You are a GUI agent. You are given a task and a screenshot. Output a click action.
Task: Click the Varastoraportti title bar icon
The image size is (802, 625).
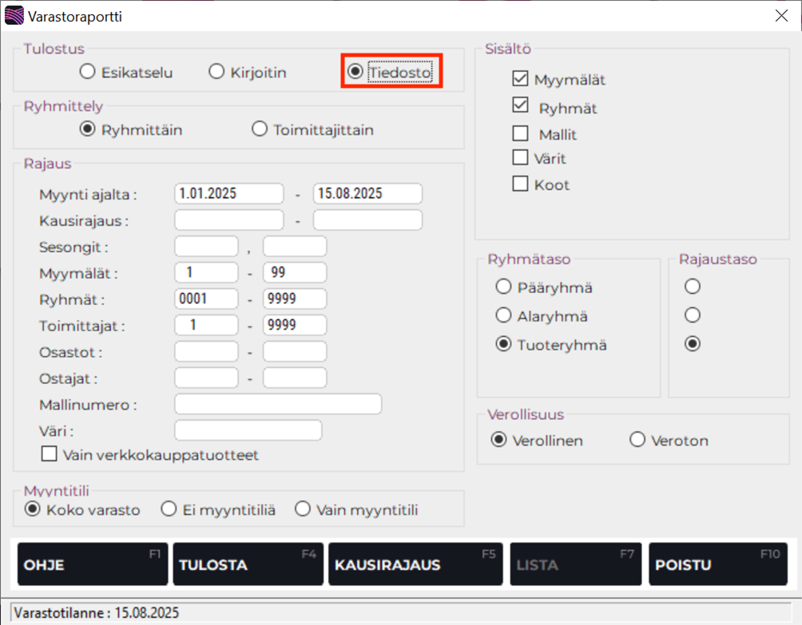click(14, 14)
